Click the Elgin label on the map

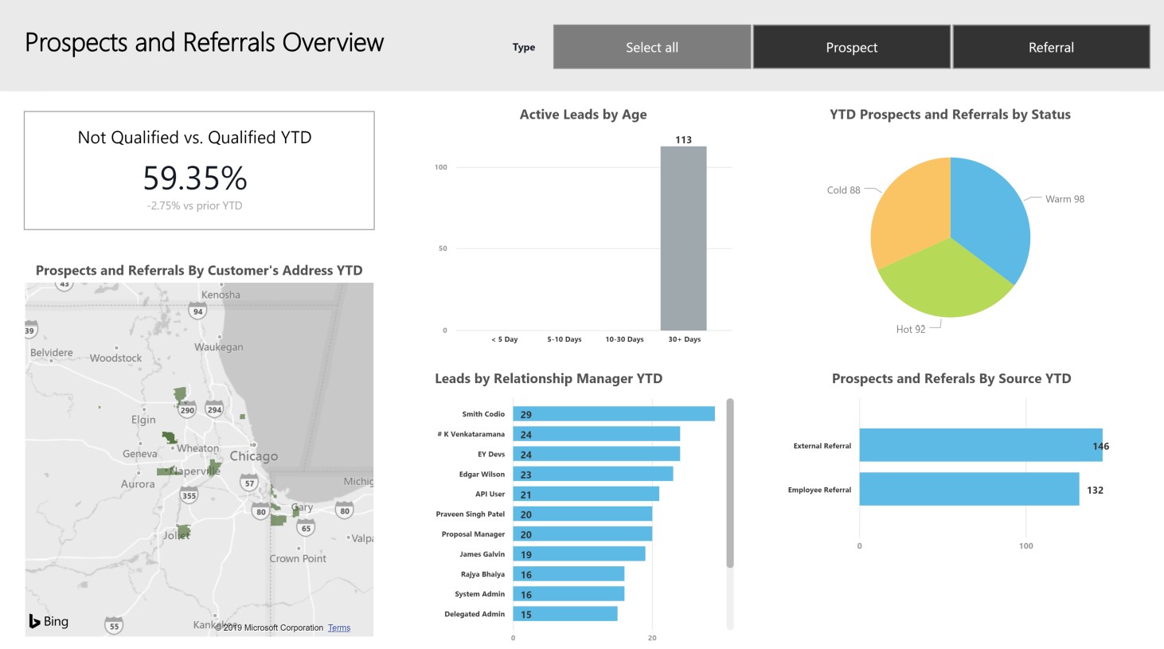tap(143, 420)
